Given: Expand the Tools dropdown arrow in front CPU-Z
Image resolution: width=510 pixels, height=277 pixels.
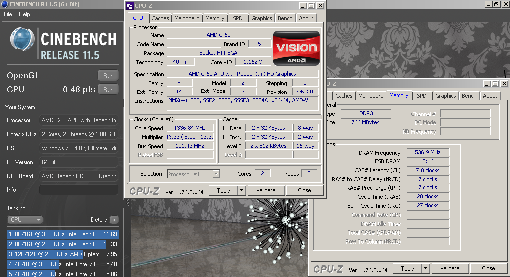Looking at the screenshot, I should pyautogui.click(x=241, y=191).
